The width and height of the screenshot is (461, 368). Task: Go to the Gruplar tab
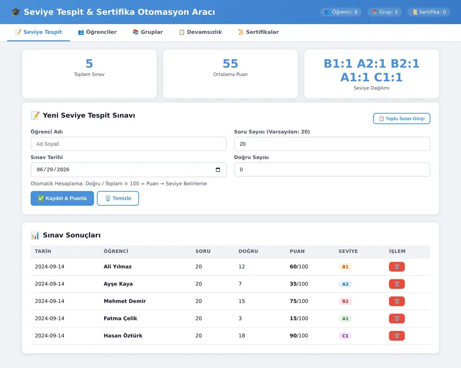tap(148, 32)
